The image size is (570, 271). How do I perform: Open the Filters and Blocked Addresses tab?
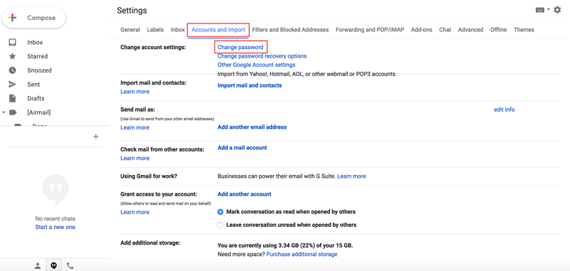tap(290, 30)
